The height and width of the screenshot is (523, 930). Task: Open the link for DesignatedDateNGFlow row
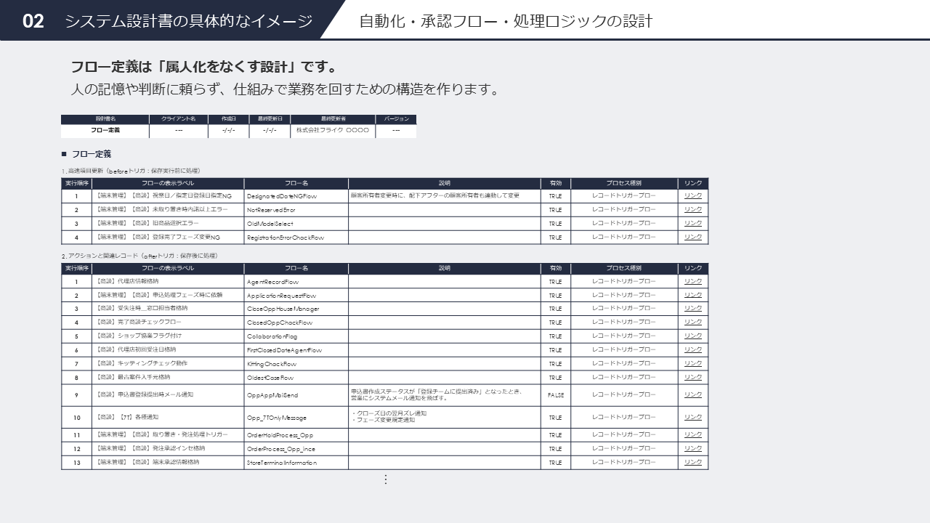click(693, 195)
